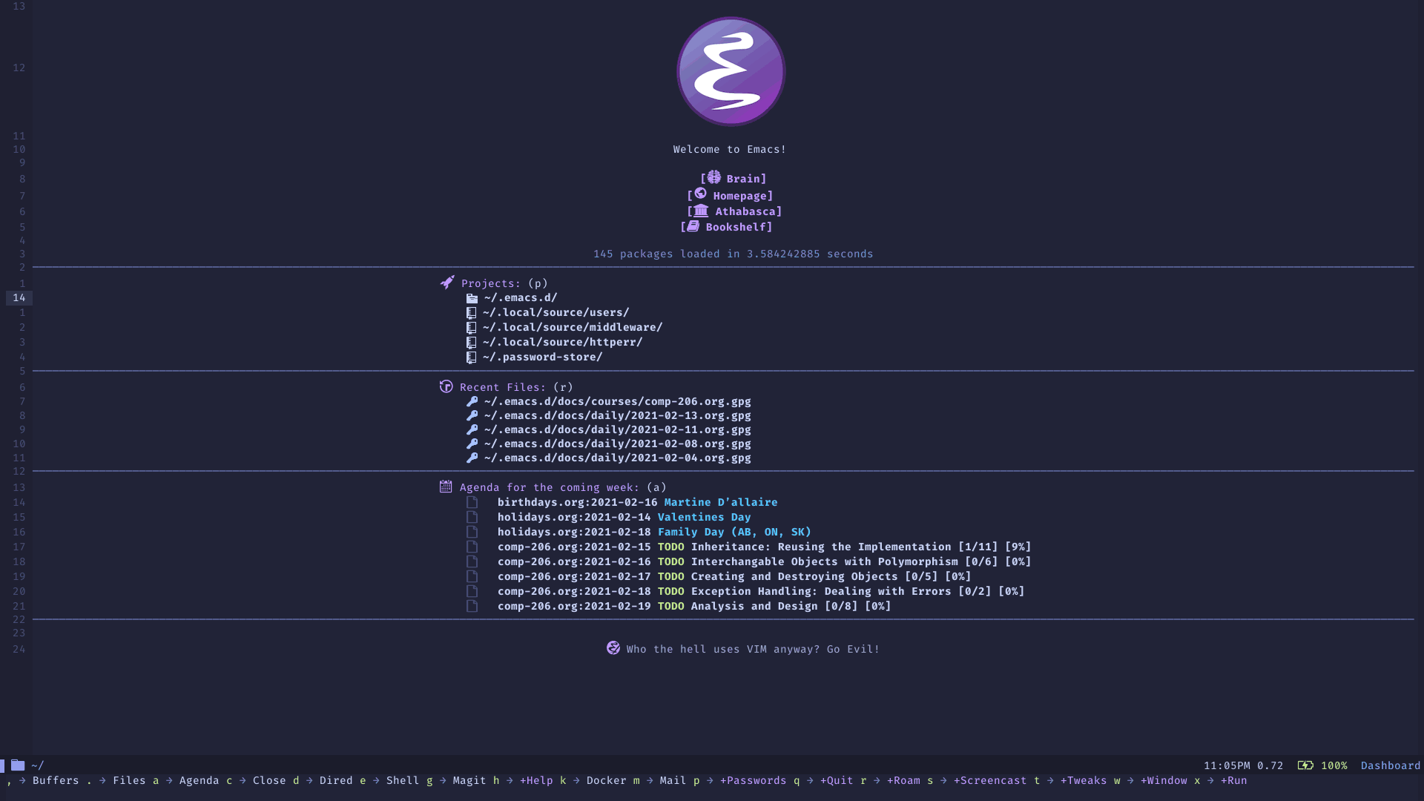Click the Agenda calendar icon
The height and width of the screenshot is (801, 1424).
pyautogui.click(x=446, y=486)
